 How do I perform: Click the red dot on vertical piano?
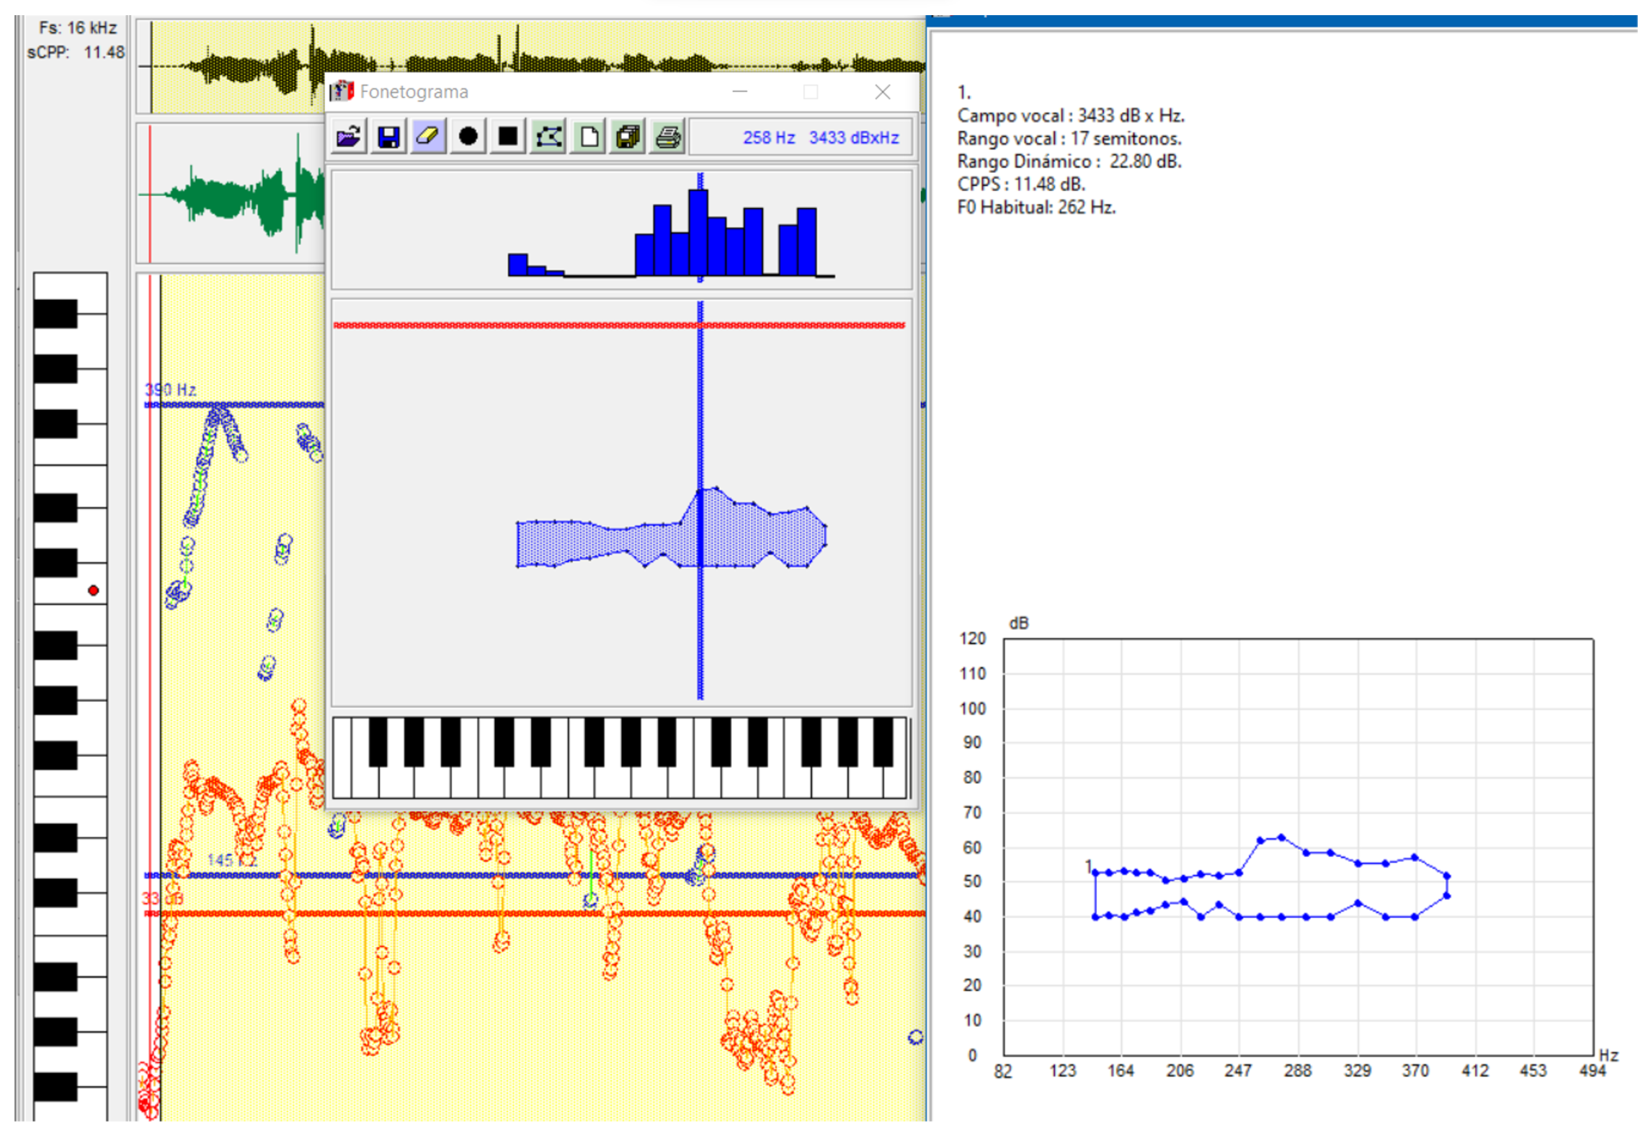(93, 590)
